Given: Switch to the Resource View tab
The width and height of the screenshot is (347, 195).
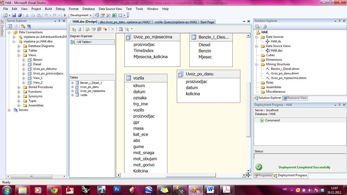Looking at the screenshot, I should click(x=295, y=98).
